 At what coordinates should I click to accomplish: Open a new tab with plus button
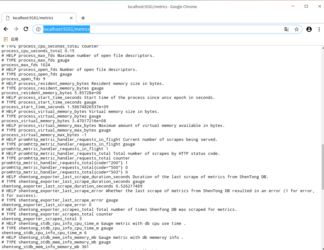point(83,18)
